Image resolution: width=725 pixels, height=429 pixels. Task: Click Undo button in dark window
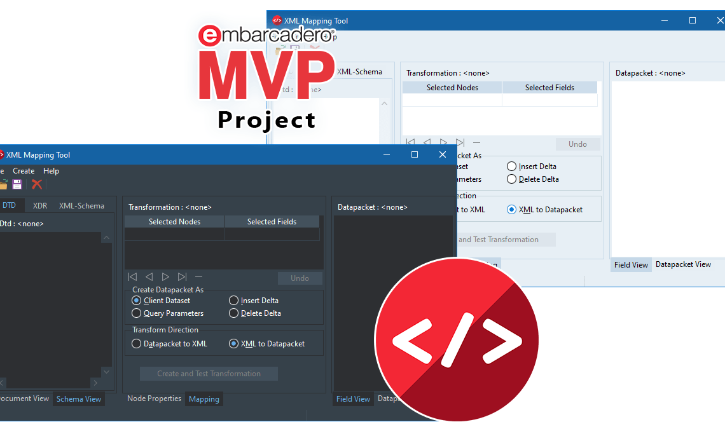300,278
